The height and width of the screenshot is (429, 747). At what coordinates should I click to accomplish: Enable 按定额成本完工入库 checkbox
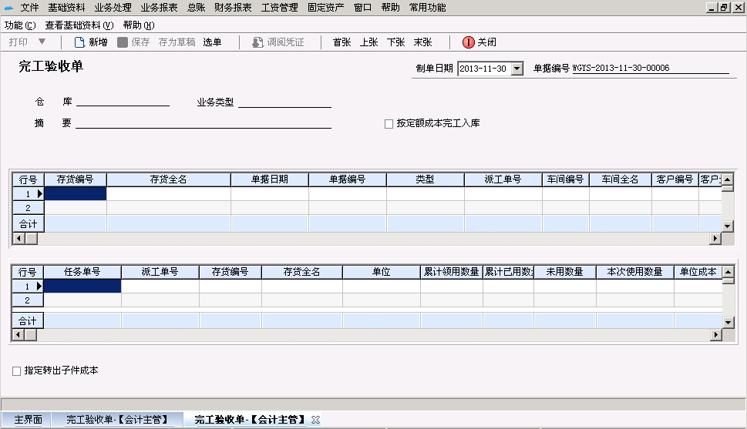389,124
